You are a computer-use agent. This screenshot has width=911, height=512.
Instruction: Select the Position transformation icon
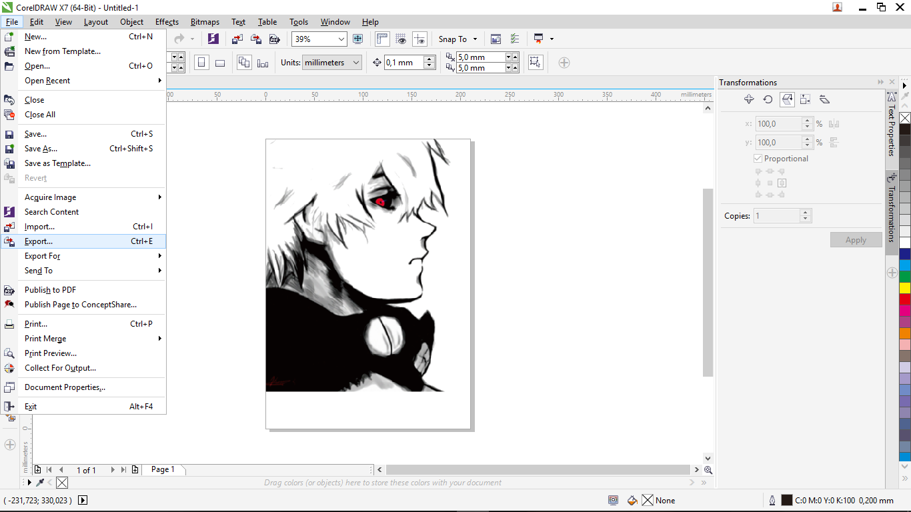749,99
